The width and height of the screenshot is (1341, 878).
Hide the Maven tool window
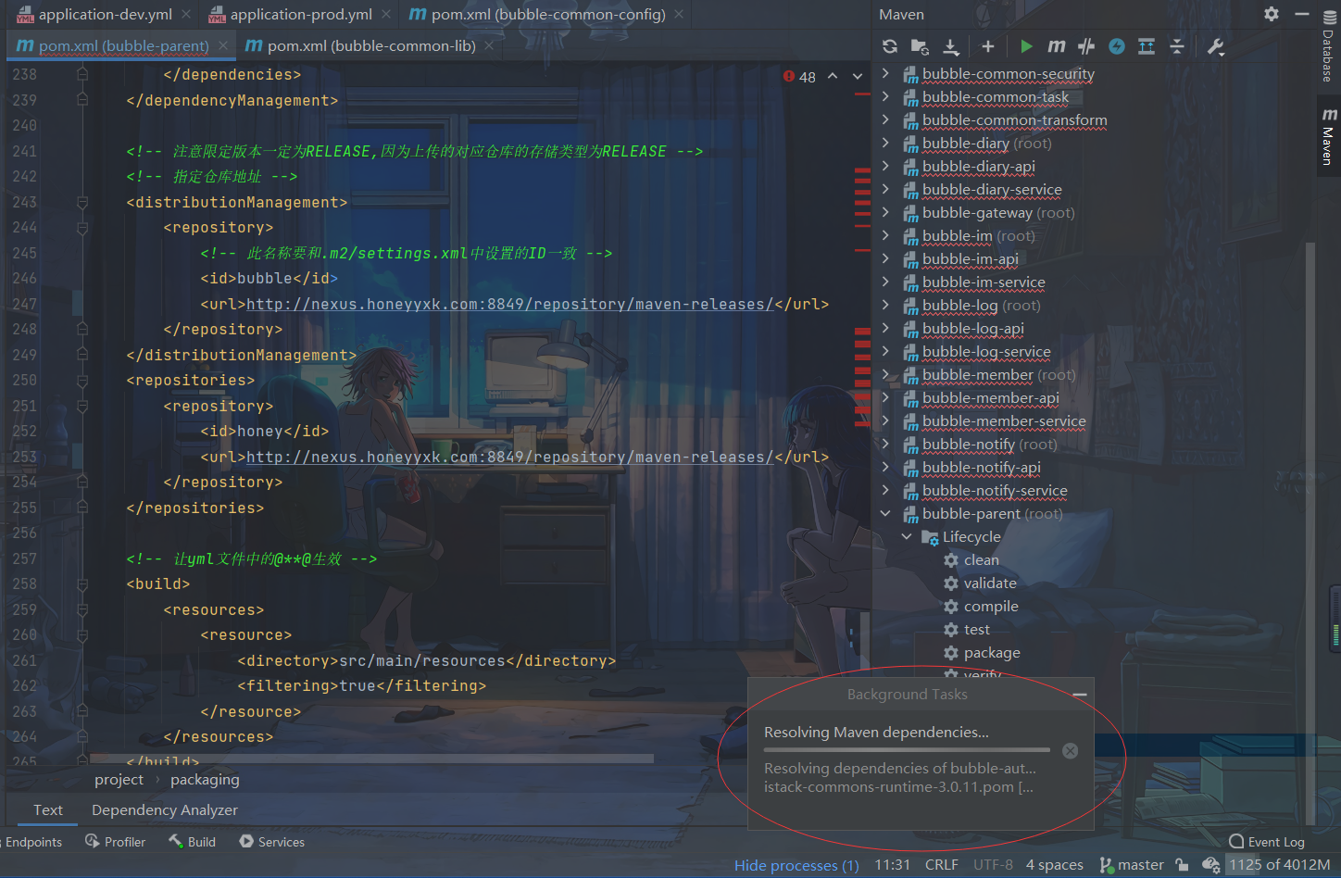(x=1302, y=14)
